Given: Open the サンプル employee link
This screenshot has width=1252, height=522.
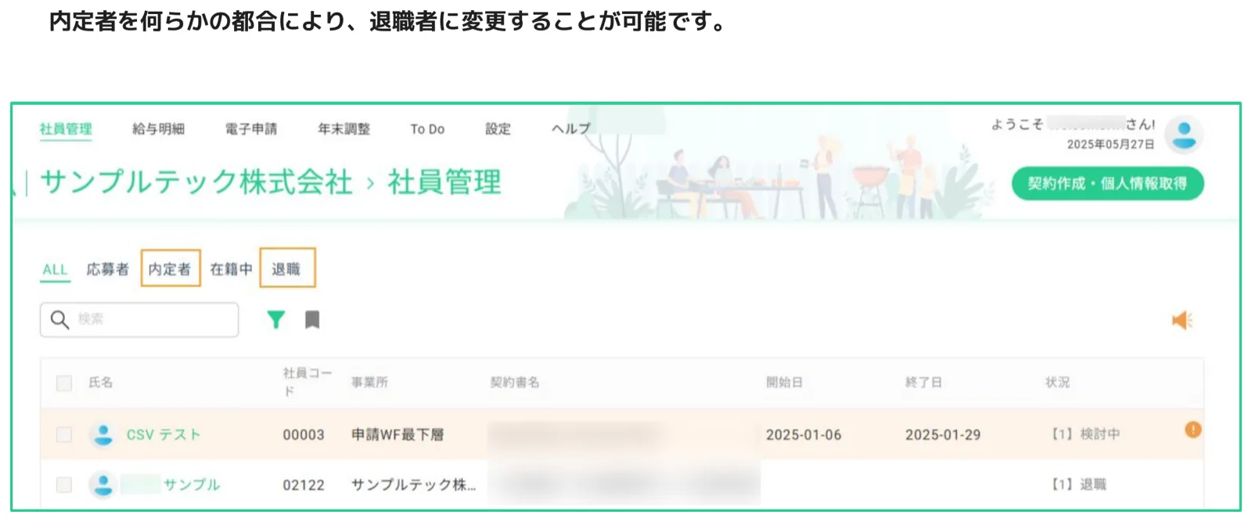Looking at the screenshot, I should pyautogui.click(x=191, y=484).
